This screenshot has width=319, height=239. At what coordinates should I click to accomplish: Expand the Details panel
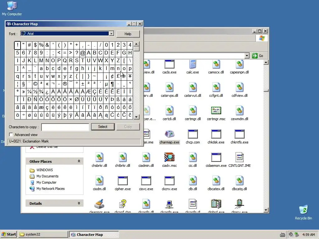[79, 203]
